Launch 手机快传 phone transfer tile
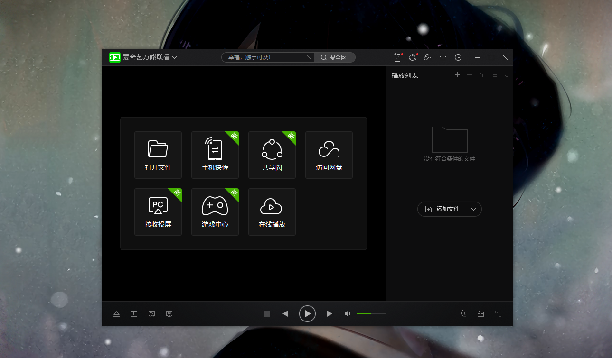612x358 pixels. [215, 155]
